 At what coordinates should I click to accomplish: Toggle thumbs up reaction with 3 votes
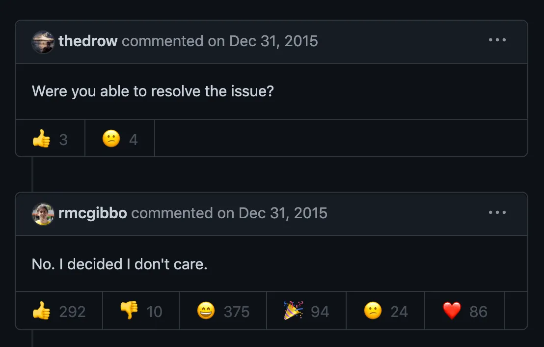[50, 138]
